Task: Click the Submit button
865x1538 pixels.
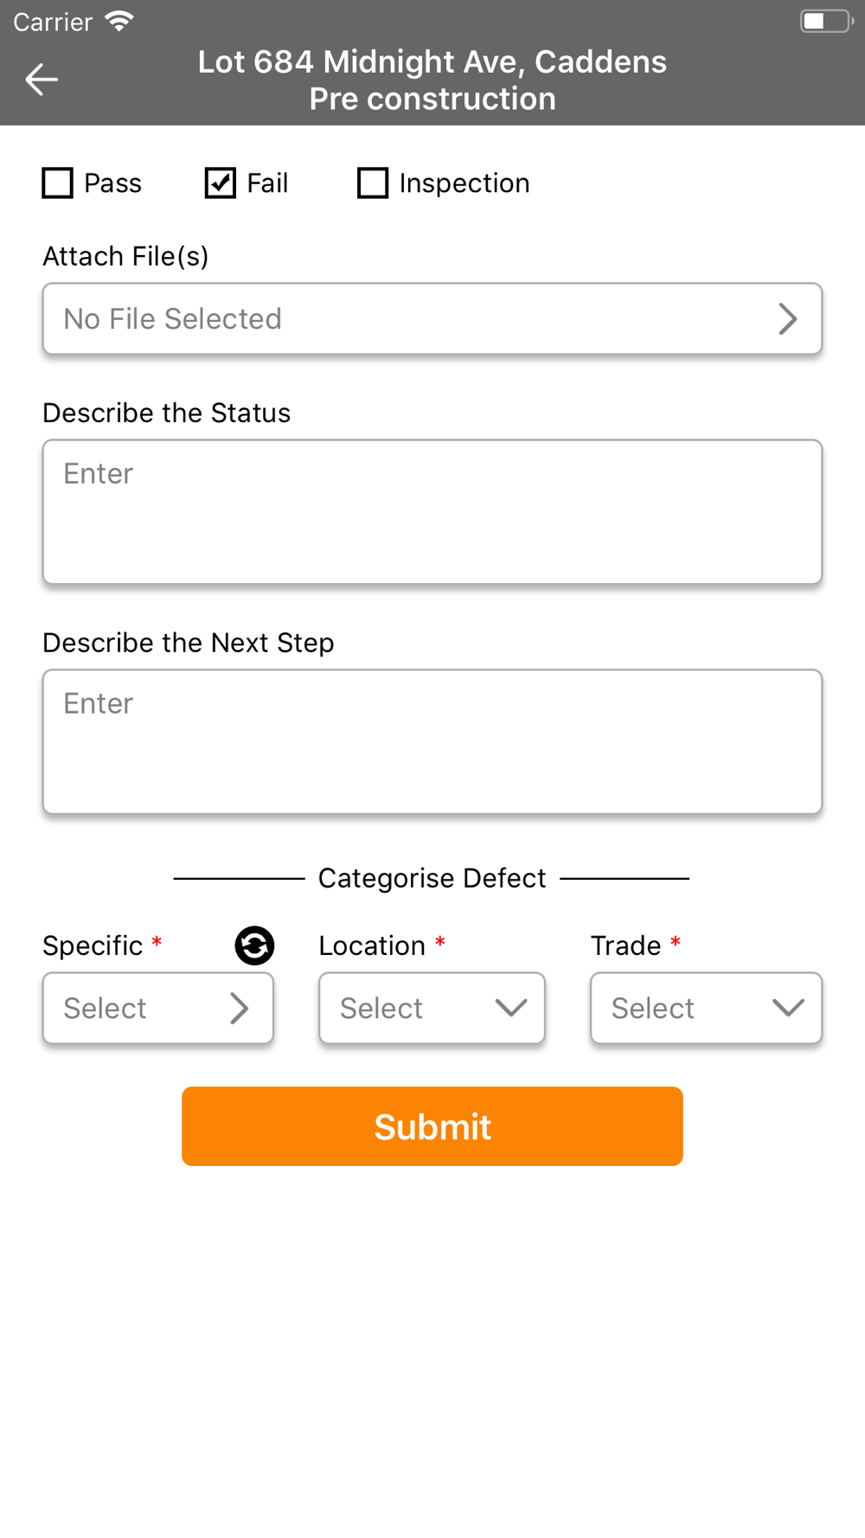Action: tap(432, 1126)
